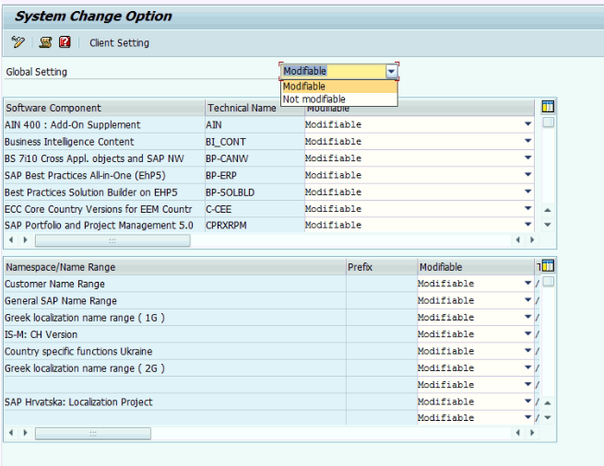Select 'SAP Portfolio and Project Management 5.0' cell
The width and height of the screenshot is (604, 466).
[104, 225]
